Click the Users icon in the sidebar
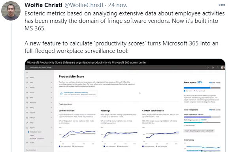 click(27, 83)
